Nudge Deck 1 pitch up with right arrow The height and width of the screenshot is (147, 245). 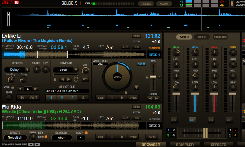coord(156,98)
